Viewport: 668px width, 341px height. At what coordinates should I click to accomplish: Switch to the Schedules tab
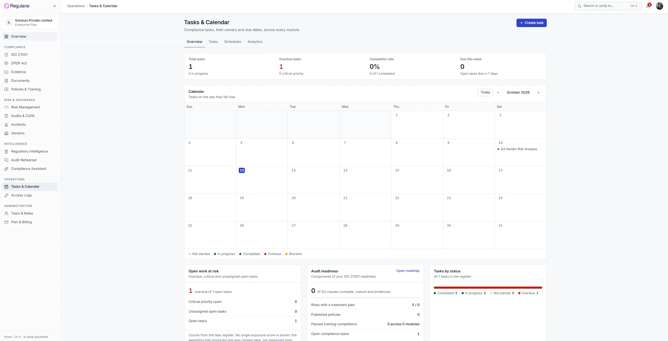point(233,42)
